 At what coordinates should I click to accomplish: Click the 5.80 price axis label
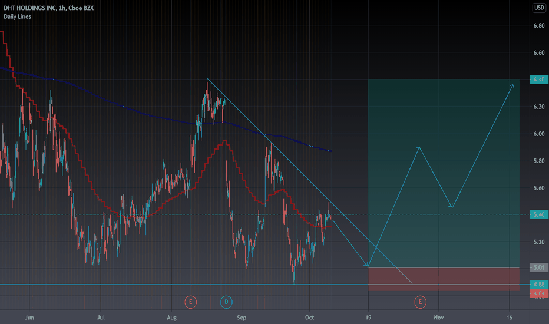pos(539,161)
